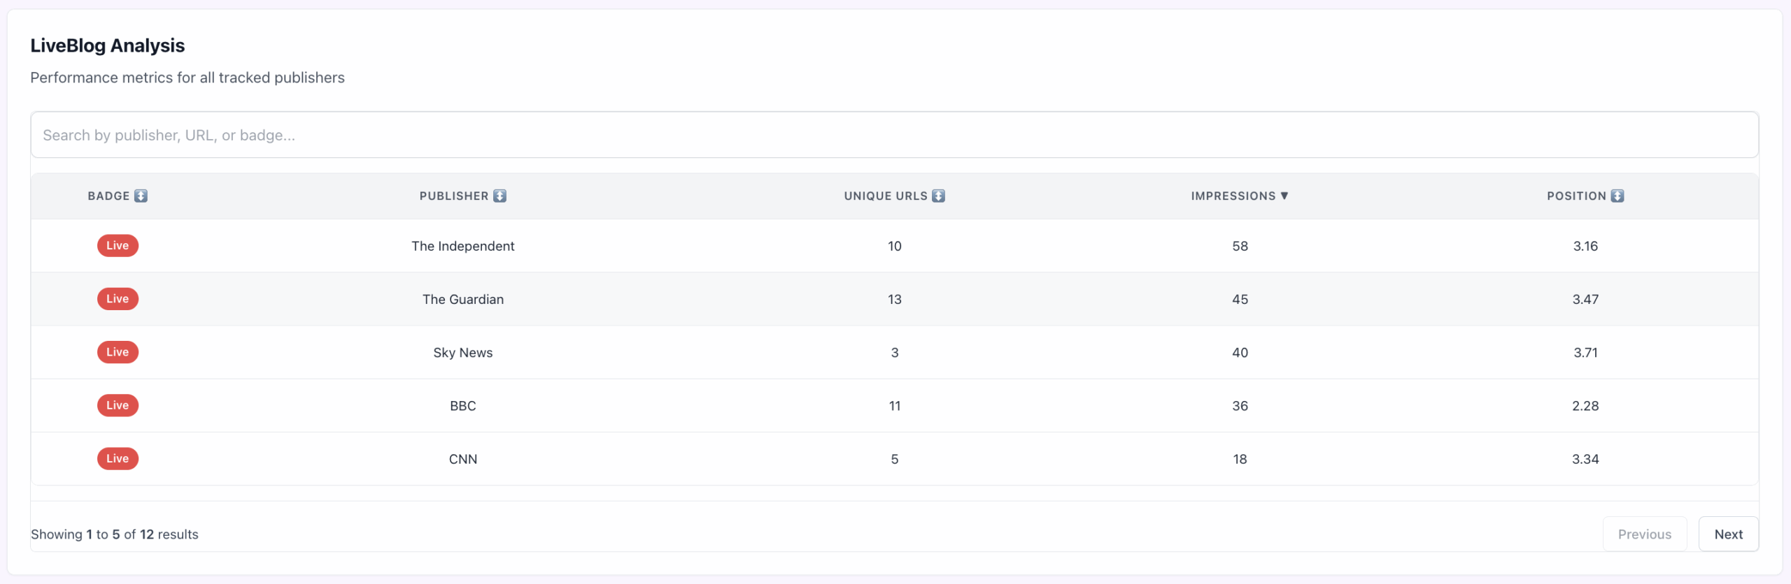
Task: Click Publisher column sort icon
Action: pyautogui.click(x=500, y=196)
